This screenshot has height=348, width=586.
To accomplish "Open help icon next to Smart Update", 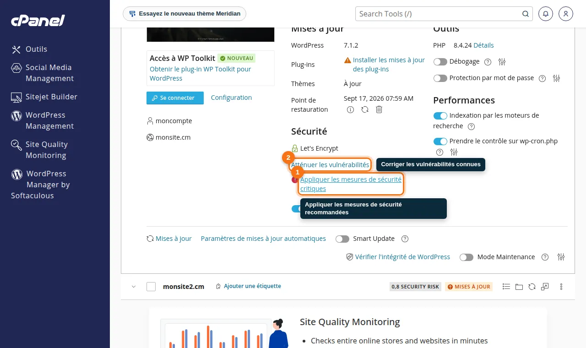I will (405, 239).
